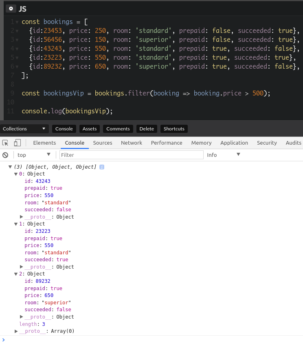The width and height of the screenshot is (303, 347).
Task: Click 'id: 23223' in the console
Action: (x=37, y=231)
